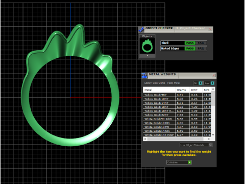Click grams value 7.93 for 22KY
Image resolution: width=245 pixels, height=184 pixels.
point(180,115)
